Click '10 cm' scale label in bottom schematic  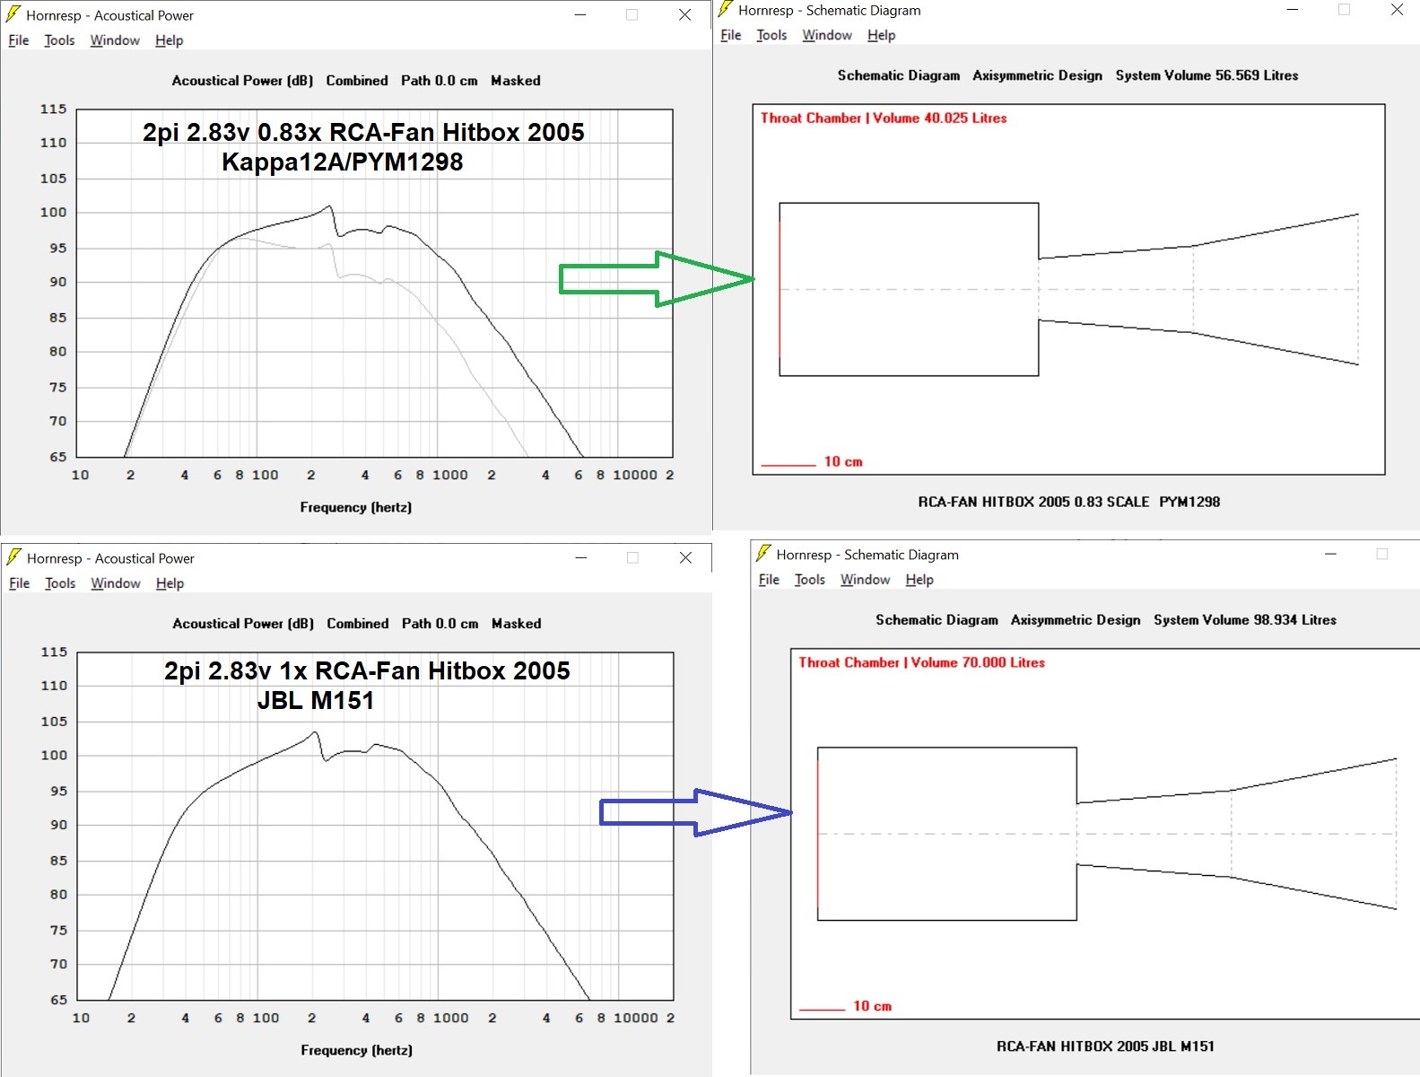pyautogui.click(x=873, y=1006)
